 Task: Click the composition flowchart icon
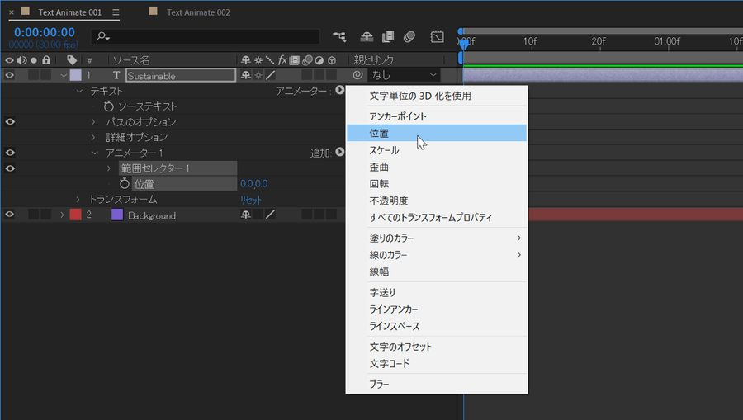pyautogui.click(x=338, y=37)
